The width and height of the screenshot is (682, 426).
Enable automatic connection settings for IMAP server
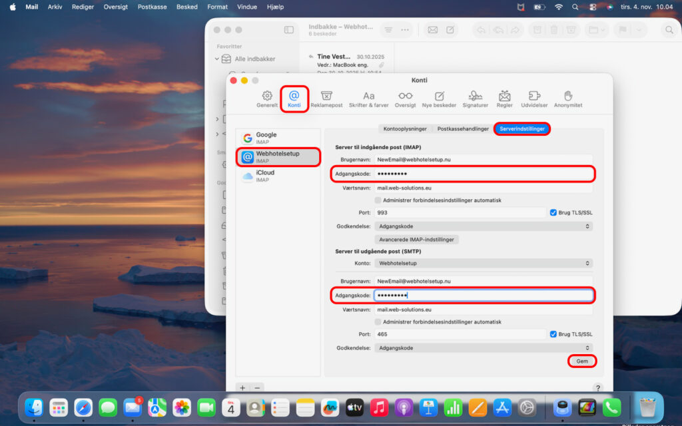pos(378,200)
